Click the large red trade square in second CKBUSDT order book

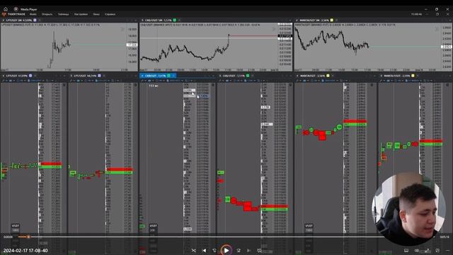[247, 206]
